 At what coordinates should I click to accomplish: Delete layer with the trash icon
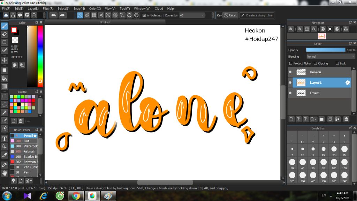click(346, 119)
